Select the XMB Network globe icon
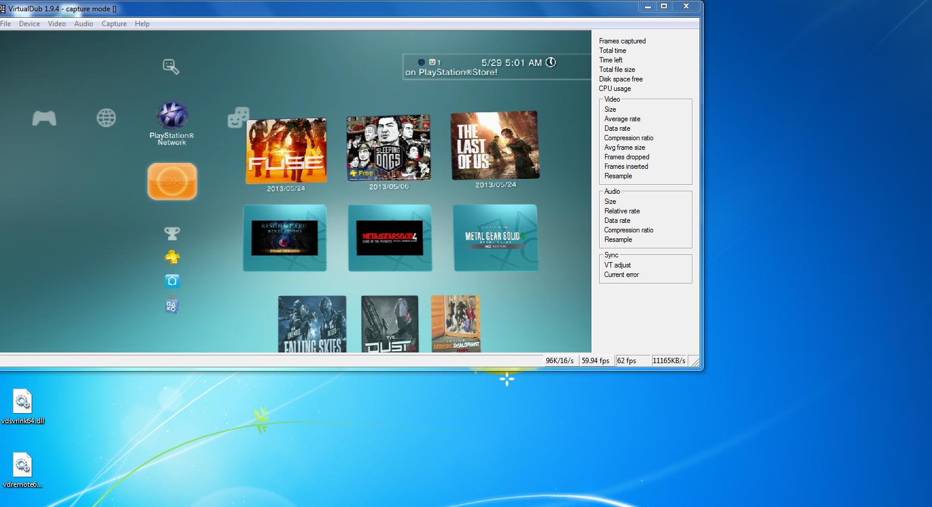This screenshot has height=507, width=932. pos(106,118)
